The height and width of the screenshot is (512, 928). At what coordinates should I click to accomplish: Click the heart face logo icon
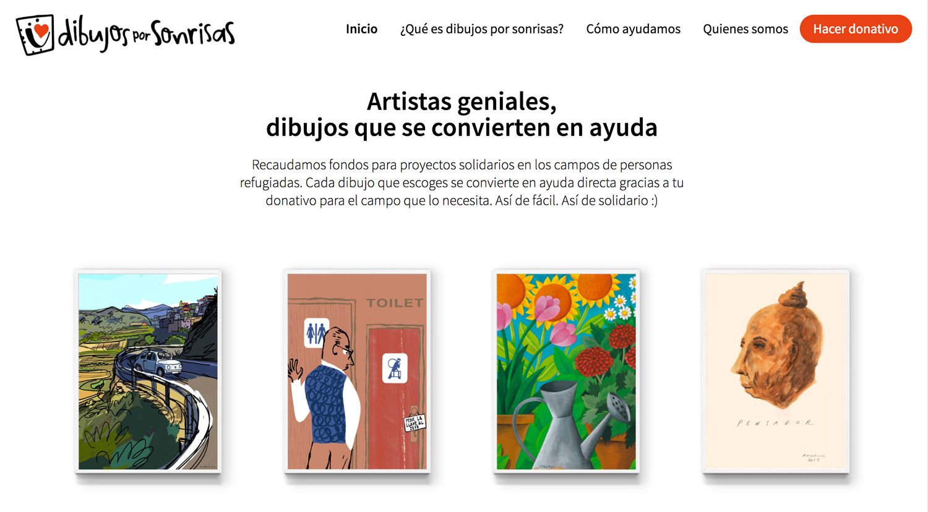[35, 35]
